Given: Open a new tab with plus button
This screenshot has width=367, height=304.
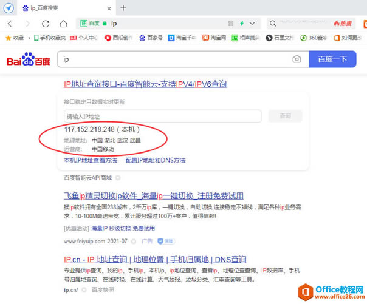Looking at the screenshot, I should pos(123,8).
